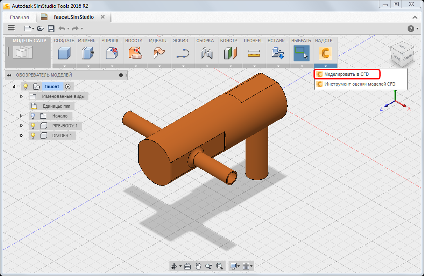The height and width of the screenshot is (276, 424).
Task: Close the faucet.SimStudio tab
Action: pos(103,17)
